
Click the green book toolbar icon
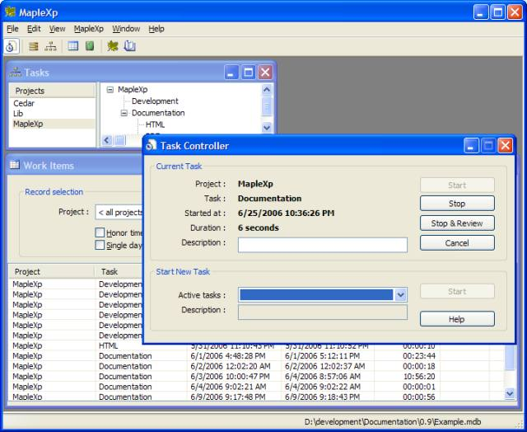pos(90,46)
